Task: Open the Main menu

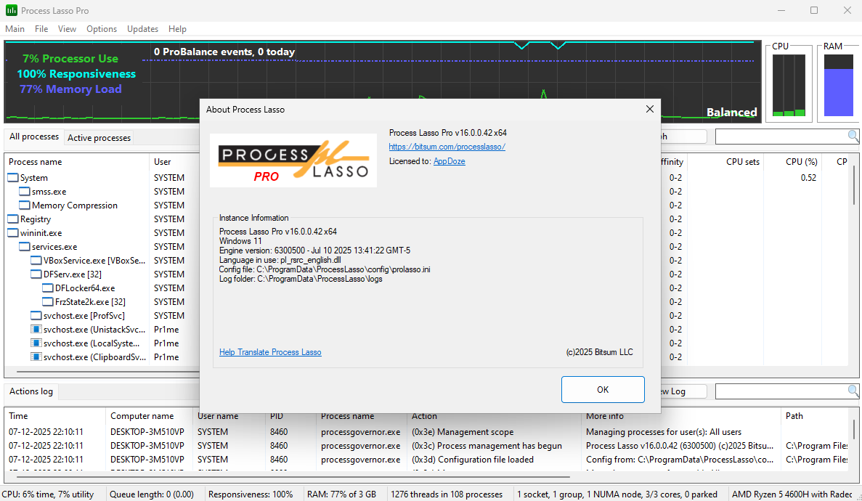Action: coord(15,28)
